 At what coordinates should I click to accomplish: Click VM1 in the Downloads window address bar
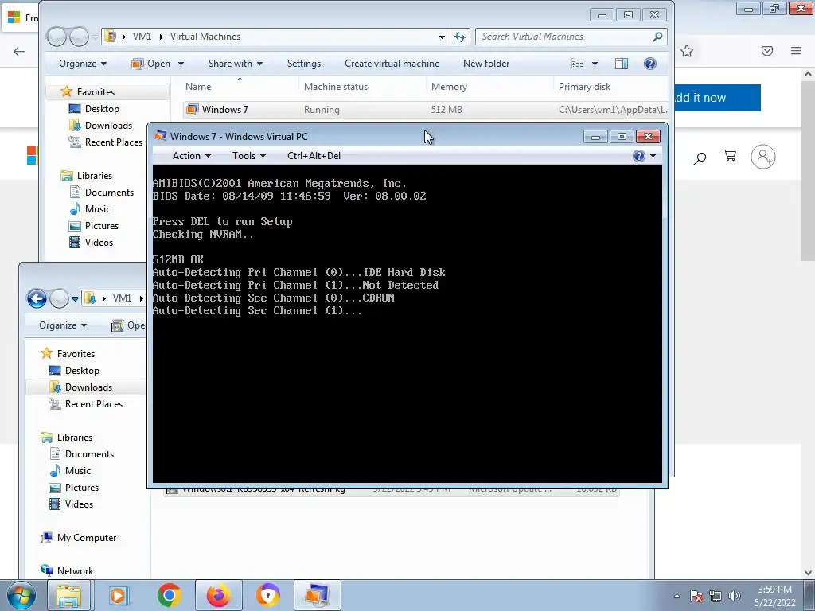122,298
